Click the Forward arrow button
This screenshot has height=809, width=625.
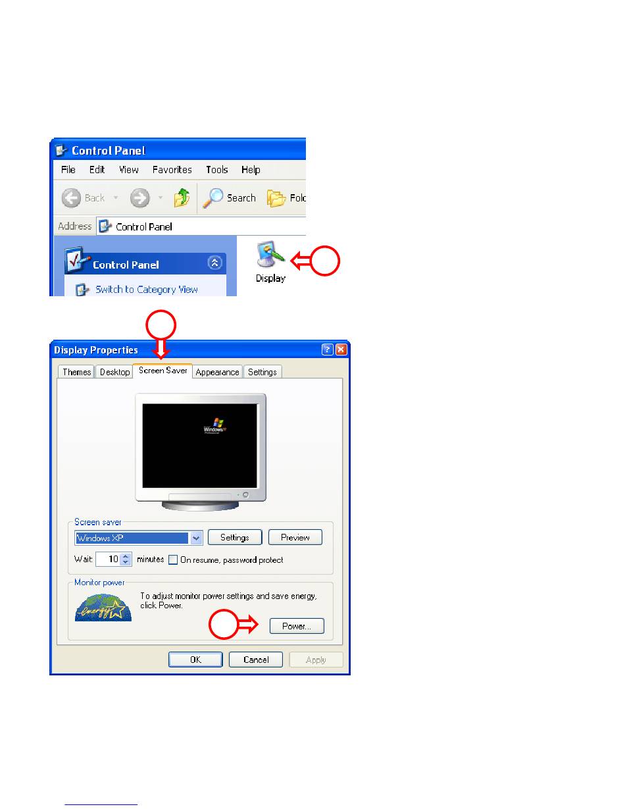[x=139, y=197]
